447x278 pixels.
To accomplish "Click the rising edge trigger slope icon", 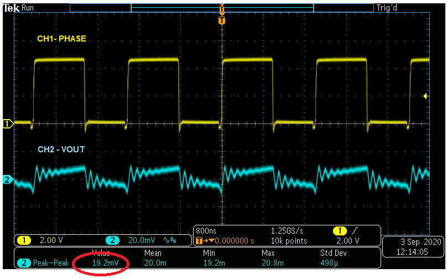I will pos(355,230).
